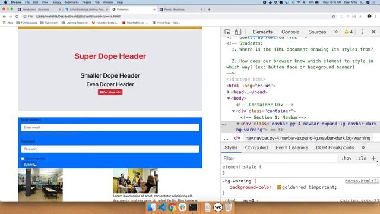The height and width of the screenshot is (214, 380).
Task: Open Spotlight search in the menu bar
Action: [361, 2]
